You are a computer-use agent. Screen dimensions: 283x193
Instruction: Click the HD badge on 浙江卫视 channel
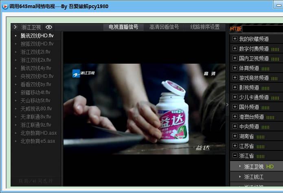(270, 167)
